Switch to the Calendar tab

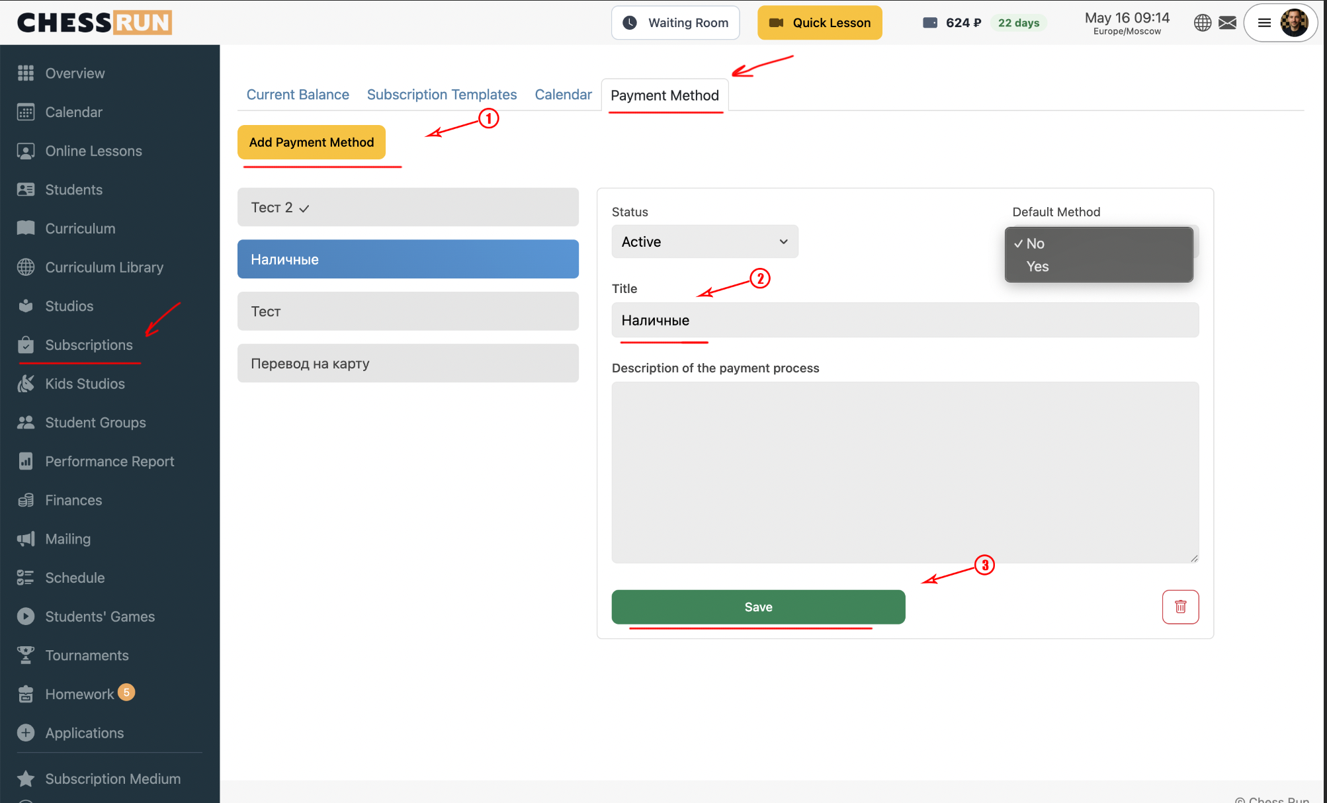point(564,95)
